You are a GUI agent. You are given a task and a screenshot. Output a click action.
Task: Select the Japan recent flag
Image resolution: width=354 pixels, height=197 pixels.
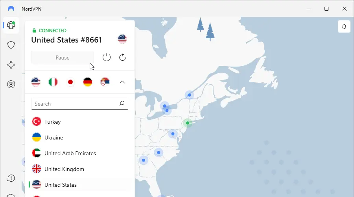tap(70, 82)
